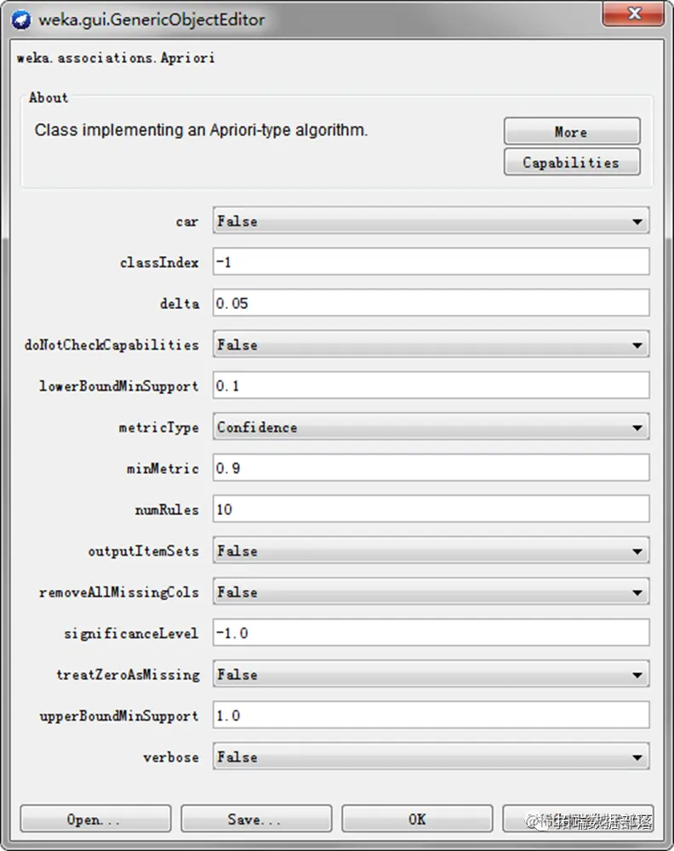Click the treatZeroAsMissing label
Image resolution: width=674 pixels, height=851 pixels.
[x=128, y=675]
